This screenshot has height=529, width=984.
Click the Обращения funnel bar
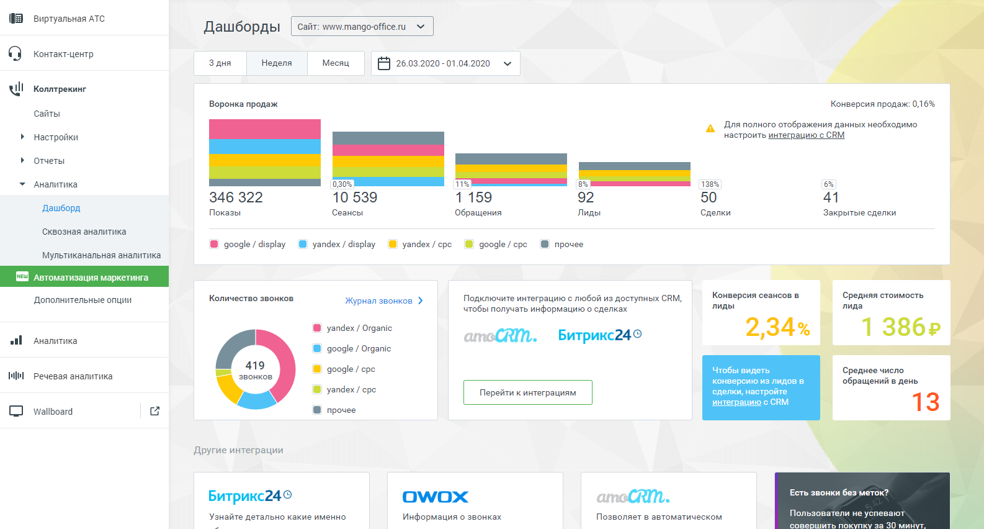[511, 170]
